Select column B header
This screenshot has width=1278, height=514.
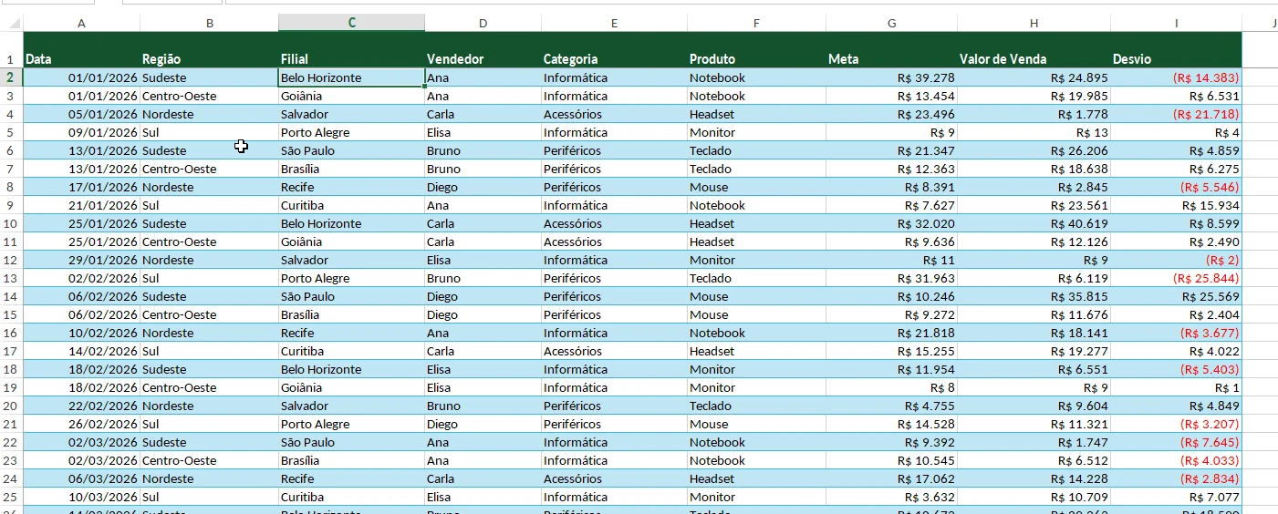pyautogui.click(x=210, y=23)
